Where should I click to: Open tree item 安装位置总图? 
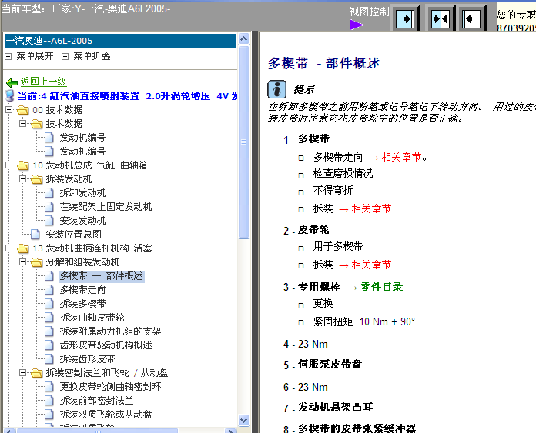coord(73,235)
